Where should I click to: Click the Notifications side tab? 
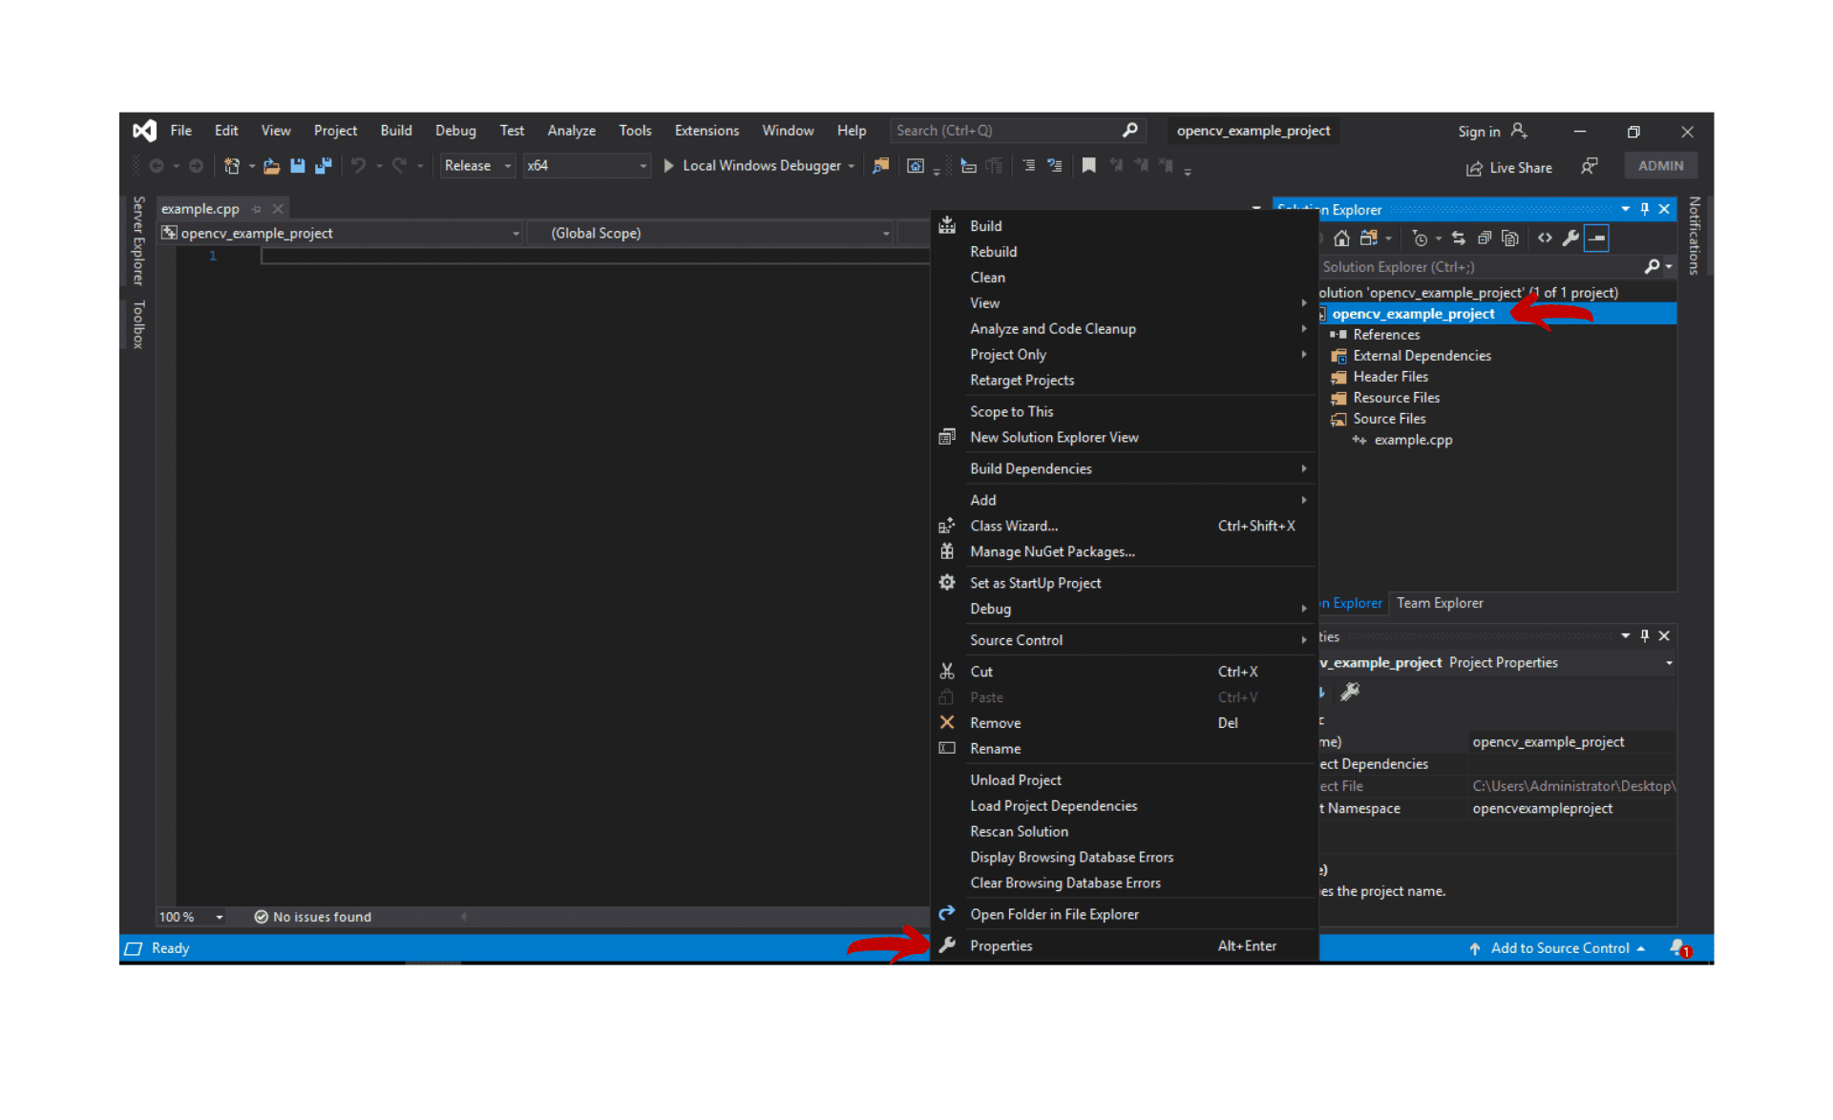coord(1694,236)
